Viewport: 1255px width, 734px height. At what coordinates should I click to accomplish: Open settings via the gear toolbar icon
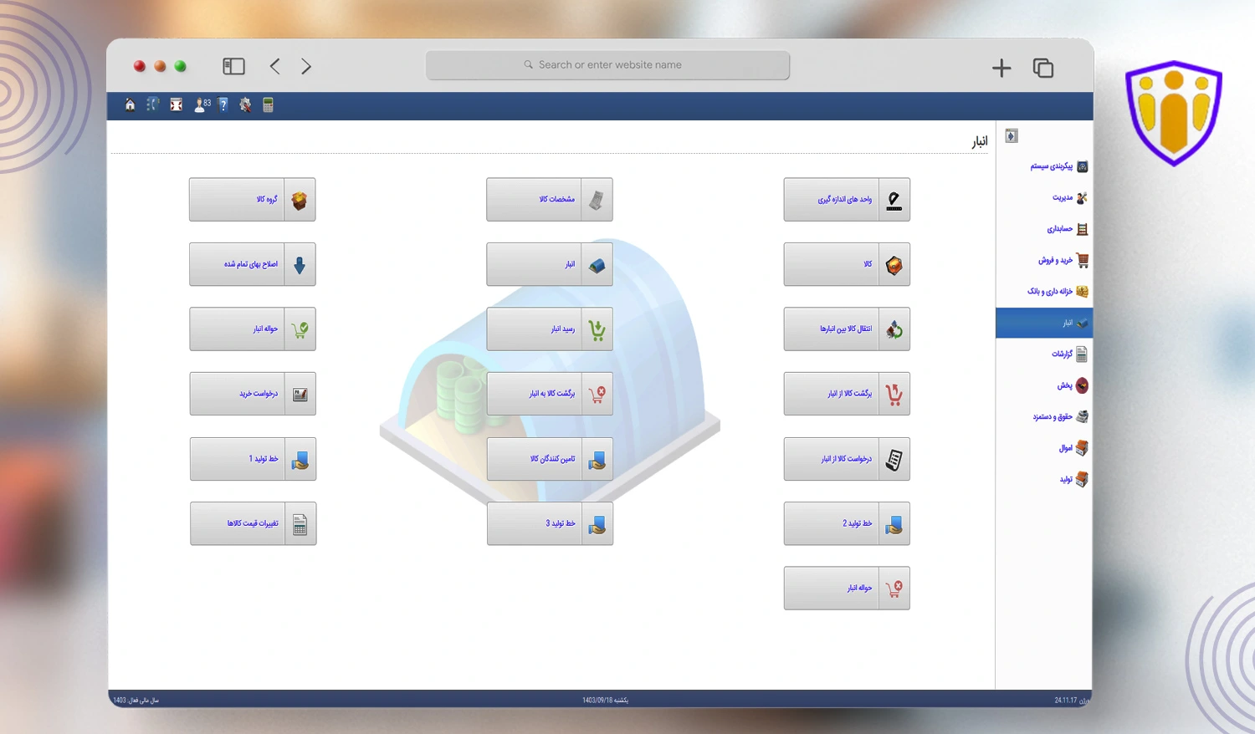coord(245,104)
